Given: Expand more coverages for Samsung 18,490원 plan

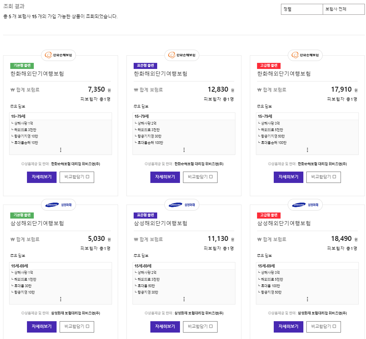Looking at the screenshot, I should 308,299.
